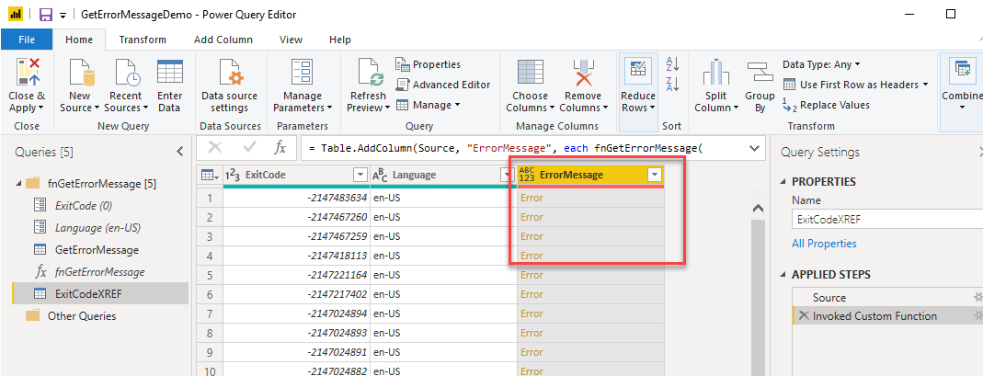Launch the Advanced Editor
The width and height of the screenshot is (983, 376).
pyautogui.click(x=442, y=85)
